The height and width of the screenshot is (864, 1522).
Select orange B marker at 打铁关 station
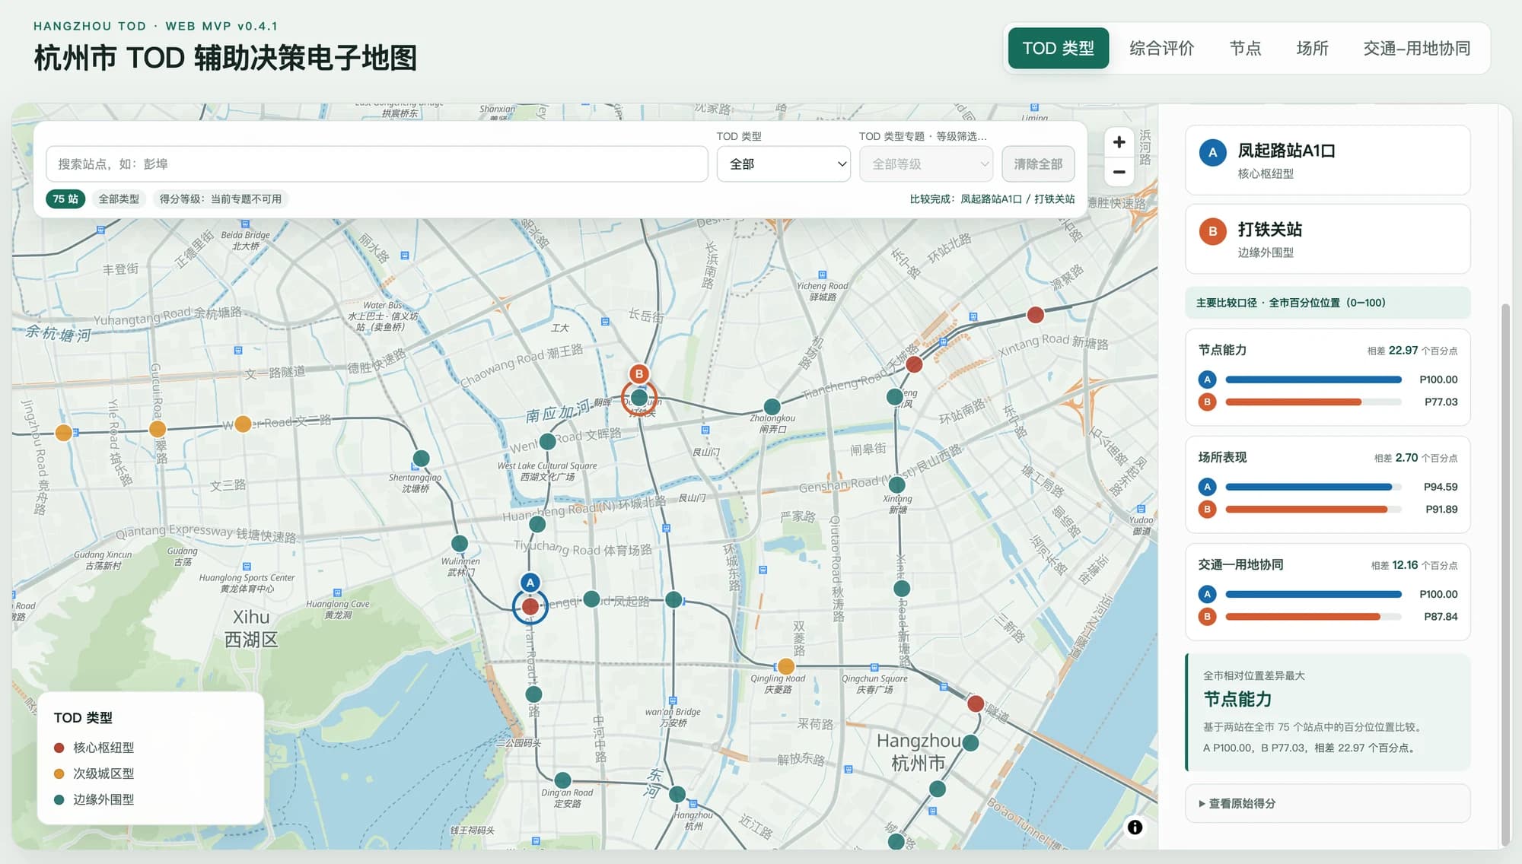click(639, 373)
